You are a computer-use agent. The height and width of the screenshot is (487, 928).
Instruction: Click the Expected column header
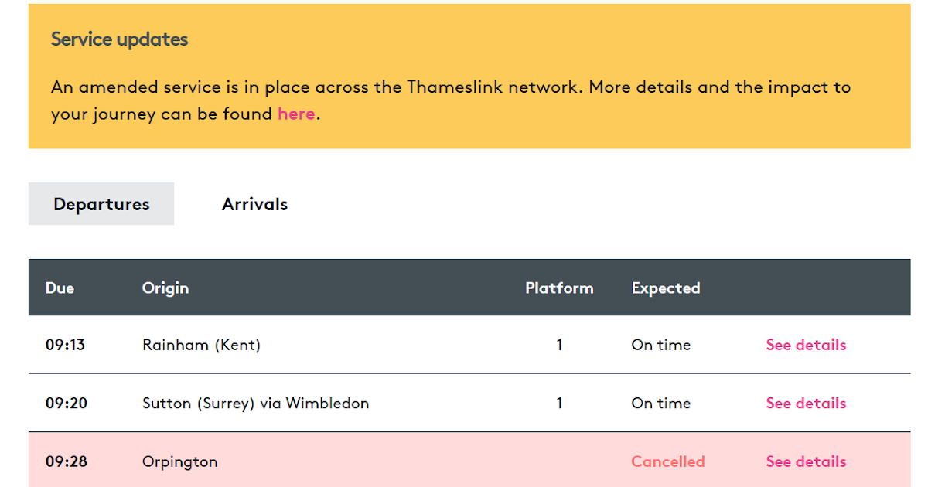point(665,288)
